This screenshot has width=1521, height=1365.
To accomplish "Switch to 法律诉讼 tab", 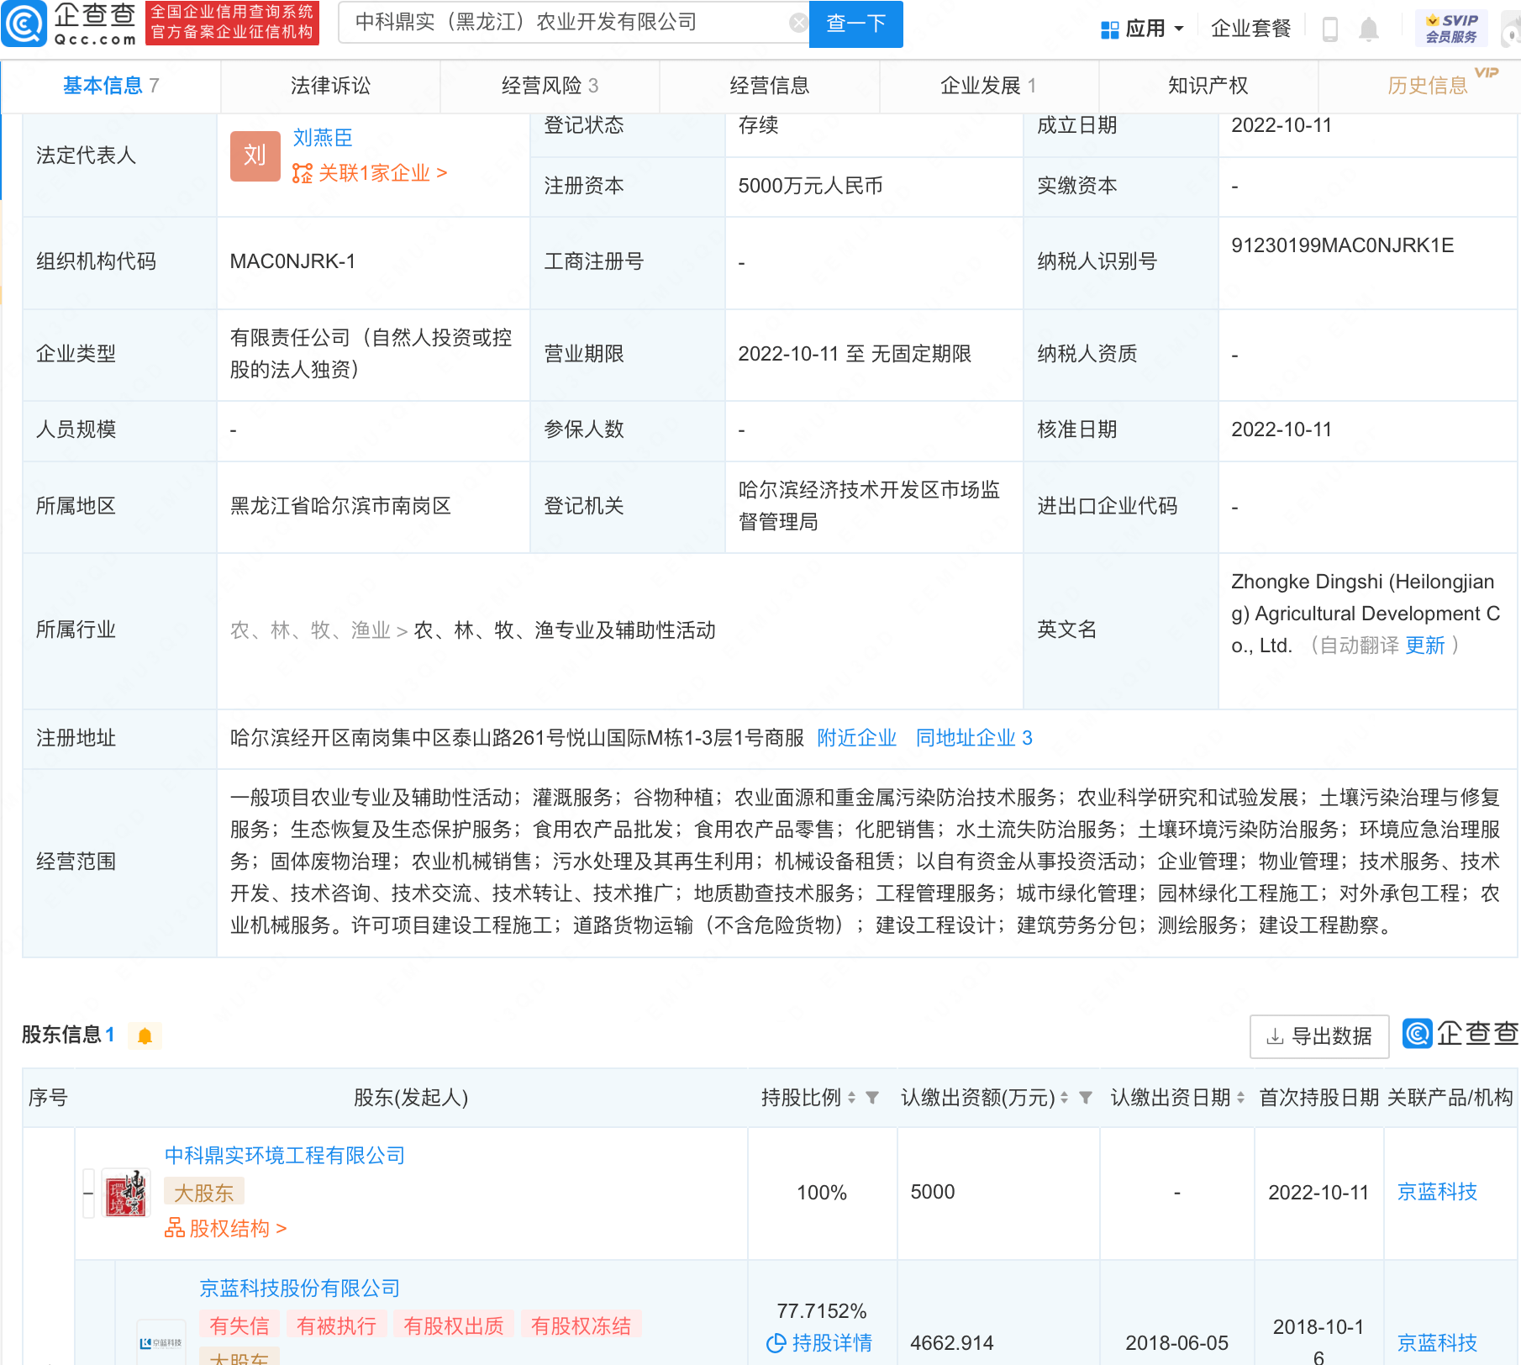I will (x=330, y=86).
